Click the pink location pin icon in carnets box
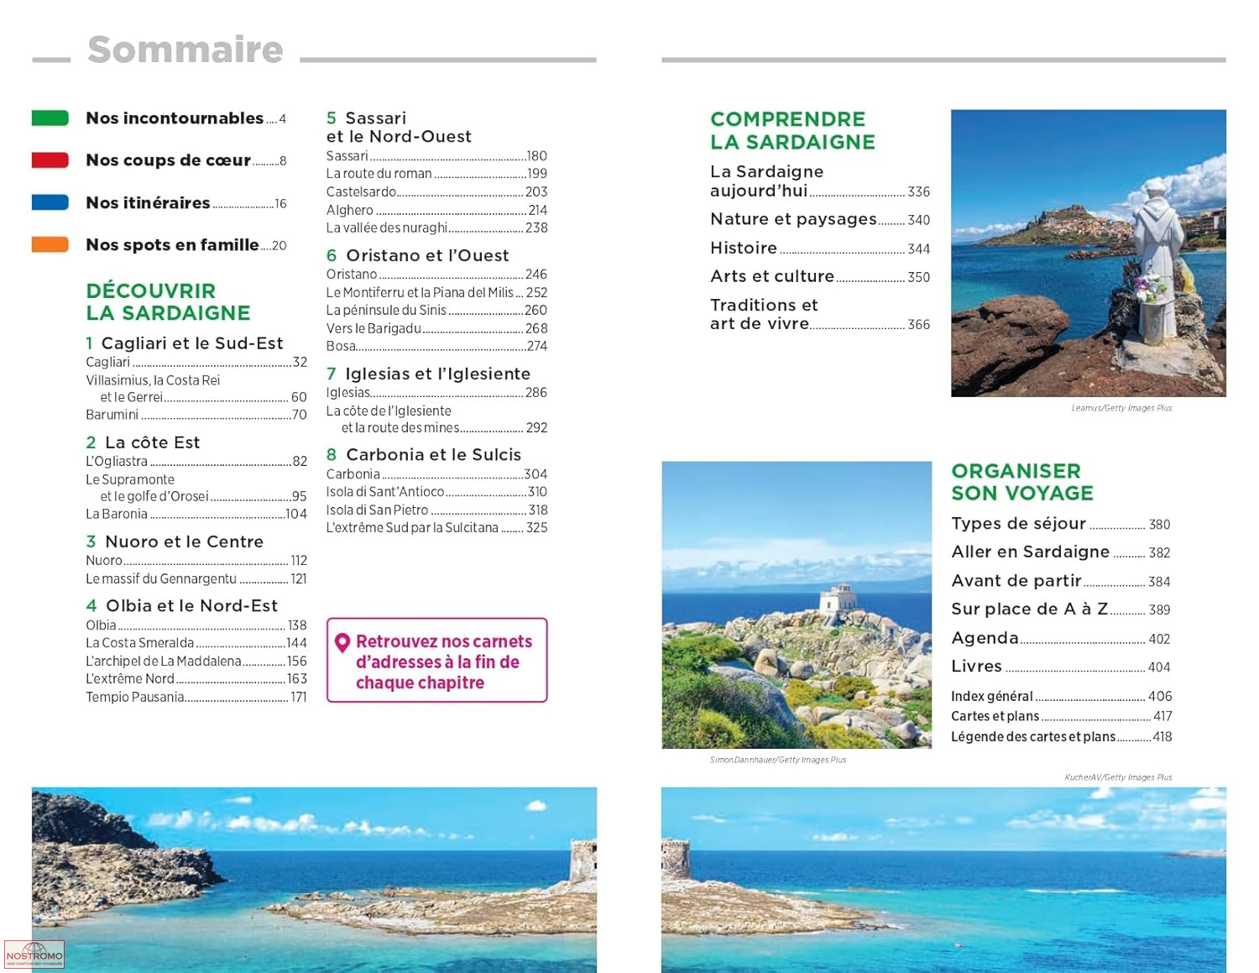1259x973 pixels. point(342,643)
